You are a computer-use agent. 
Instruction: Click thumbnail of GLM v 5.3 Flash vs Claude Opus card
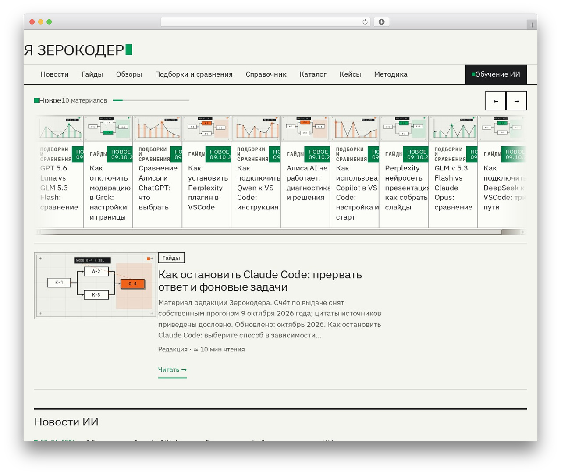(x=453, y=128)
